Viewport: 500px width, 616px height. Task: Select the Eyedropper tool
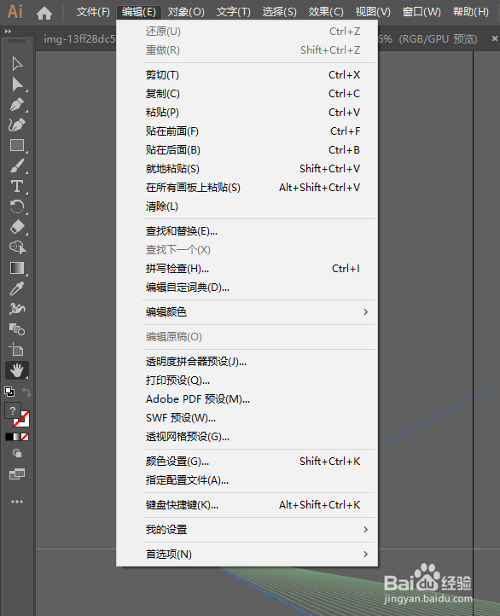pos(17,288)
